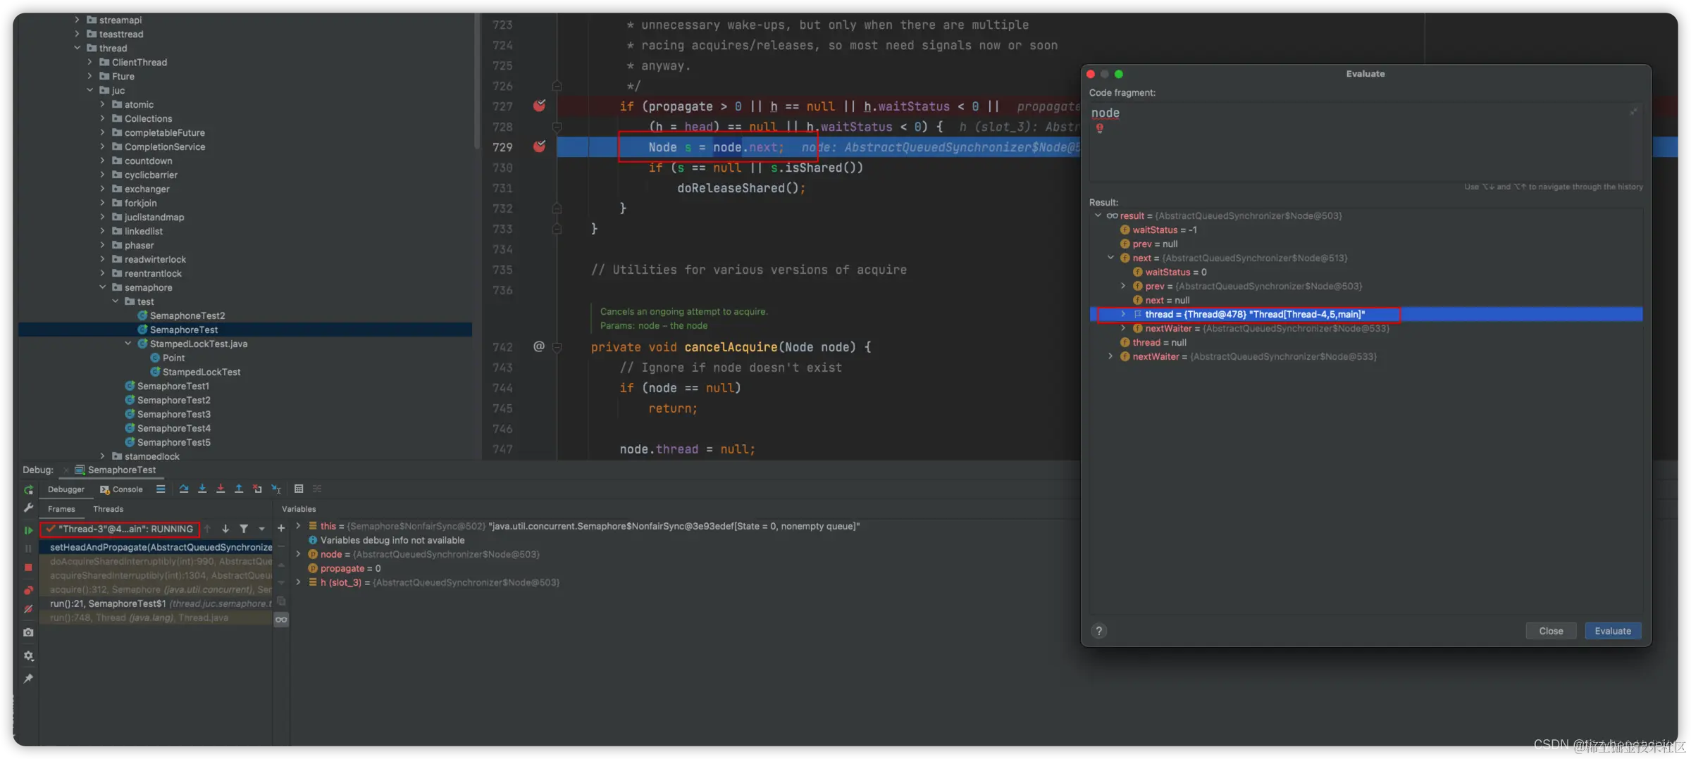Screen dimensions: 1691x759
Task: Select the run():21 SemaphoreTest$1 frame
Action: pyautogui.click(x=156, y=603)
